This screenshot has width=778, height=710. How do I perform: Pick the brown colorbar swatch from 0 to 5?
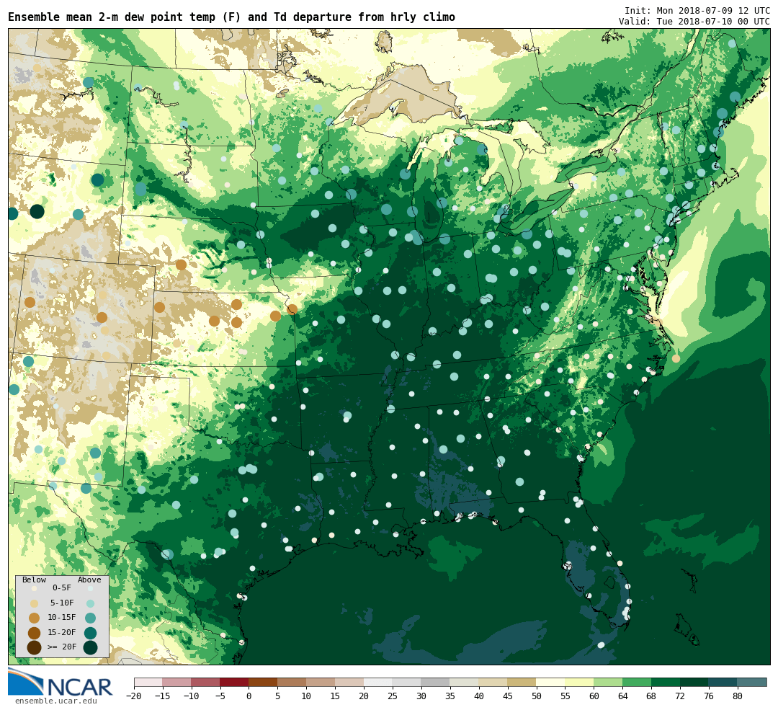pos(263,682)
